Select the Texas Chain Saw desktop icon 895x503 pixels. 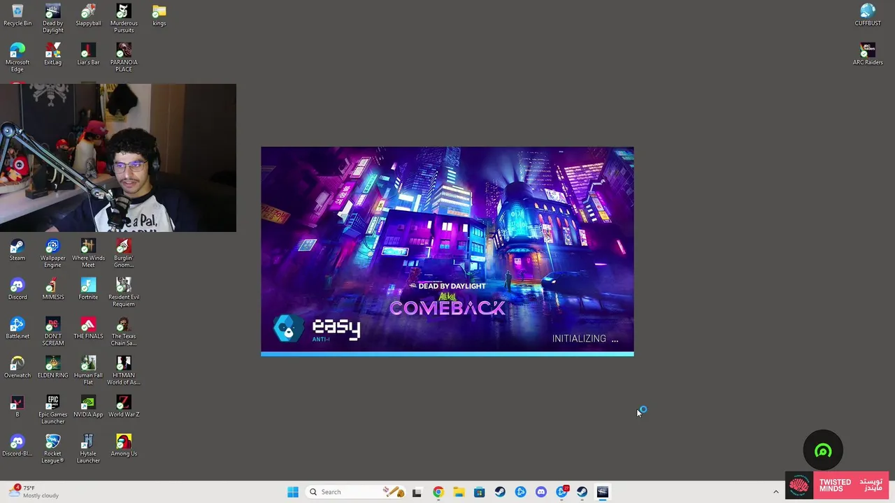(x=124, y=331)
